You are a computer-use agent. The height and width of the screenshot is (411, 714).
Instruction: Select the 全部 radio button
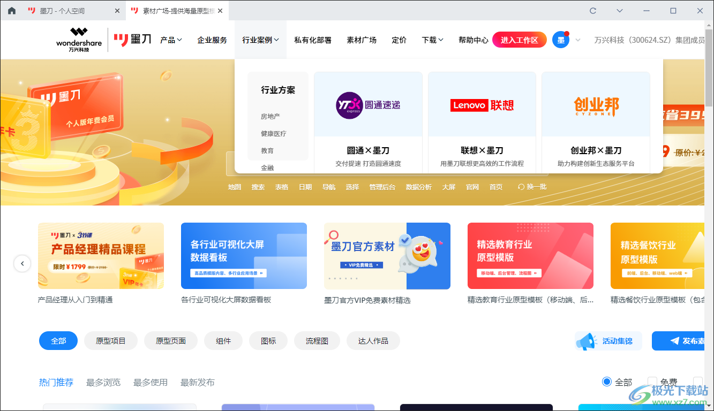[x=606, y=381]
